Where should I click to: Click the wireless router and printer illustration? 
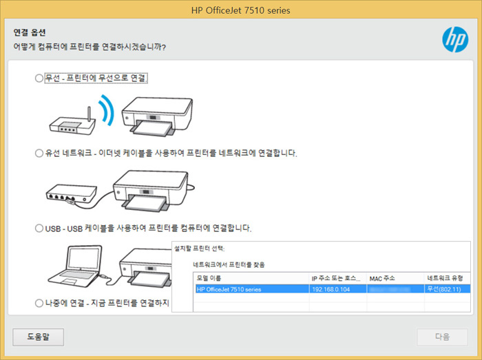(x=121, y=115)
